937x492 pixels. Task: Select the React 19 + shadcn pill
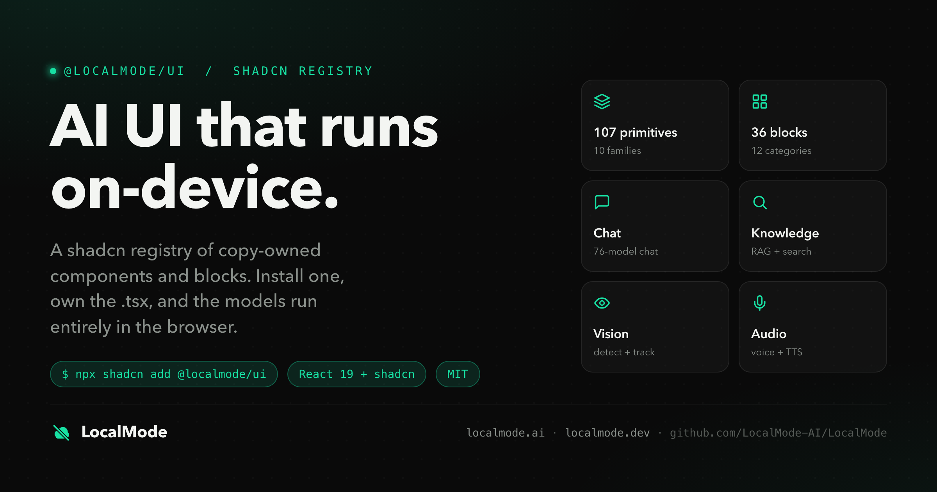point(356,374)
